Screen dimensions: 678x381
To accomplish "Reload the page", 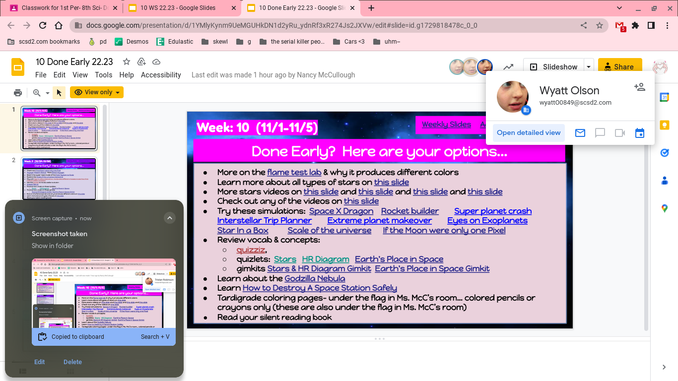I will pyautogui.click(x=43, y=25).
